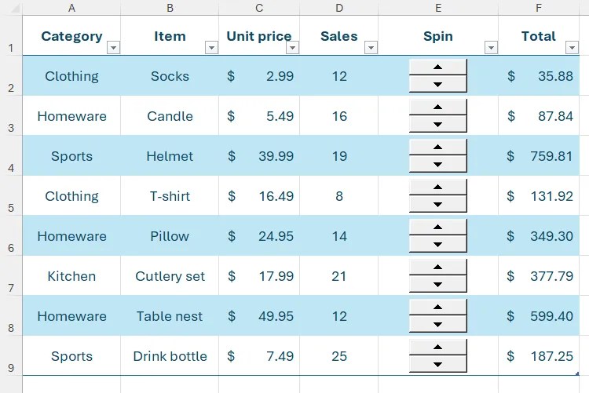Decrease Socks sales with spin down arrow
Viewport: 589px width, 393px height.
point(438,85)
